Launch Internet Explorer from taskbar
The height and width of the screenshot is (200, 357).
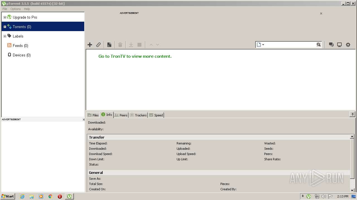[22, 196]
